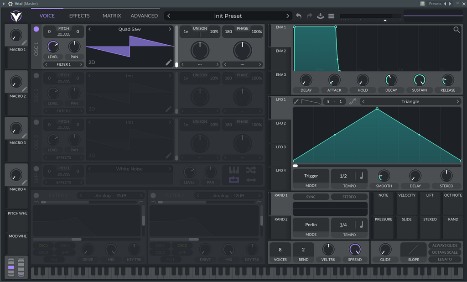Switch to the EFFECTS tab
Image resolution: width=467 pixels, height=282 pixels.
point(79,16)
